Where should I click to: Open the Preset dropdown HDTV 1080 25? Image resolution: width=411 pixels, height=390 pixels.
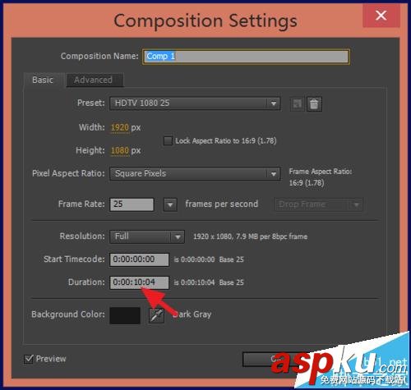pos(195,103)
